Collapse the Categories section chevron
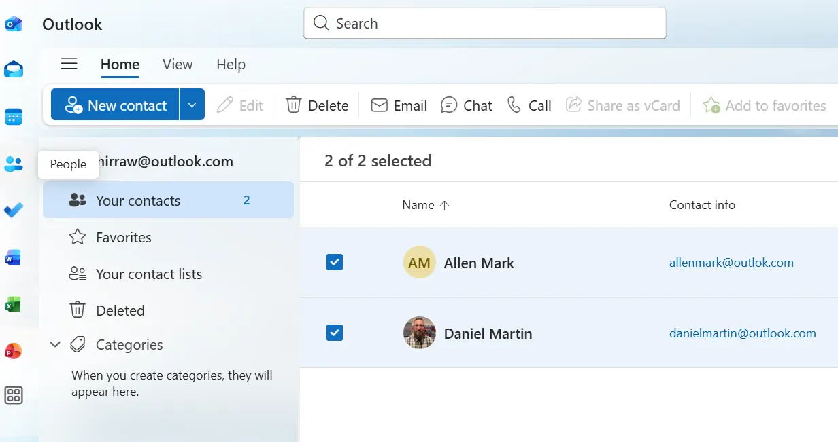This screenshot has height=442, width=838. coord(55,345)
